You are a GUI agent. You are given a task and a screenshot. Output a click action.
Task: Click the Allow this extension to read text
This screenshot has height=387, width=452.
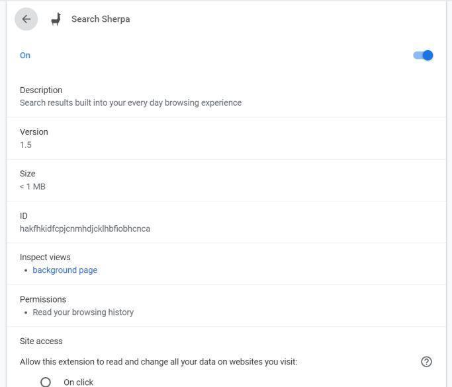pos(158,362)
